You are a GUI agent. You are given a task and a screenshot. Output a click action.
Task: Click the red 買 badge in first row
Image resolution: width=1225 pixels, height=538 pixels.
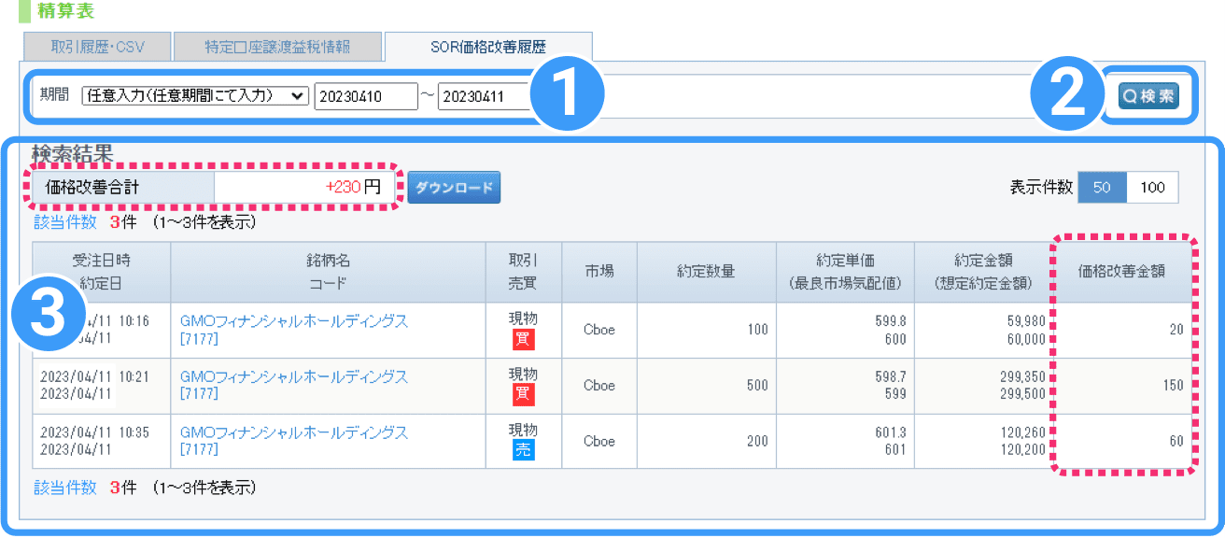click(x=523, y=339)
